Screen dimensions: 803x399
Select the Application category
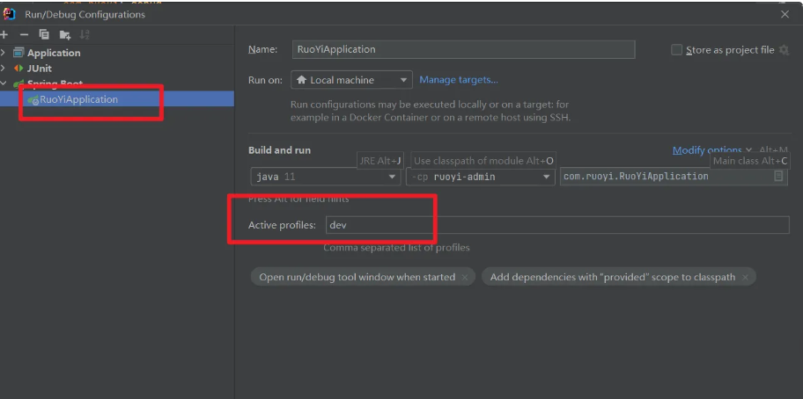click(54, 53)
